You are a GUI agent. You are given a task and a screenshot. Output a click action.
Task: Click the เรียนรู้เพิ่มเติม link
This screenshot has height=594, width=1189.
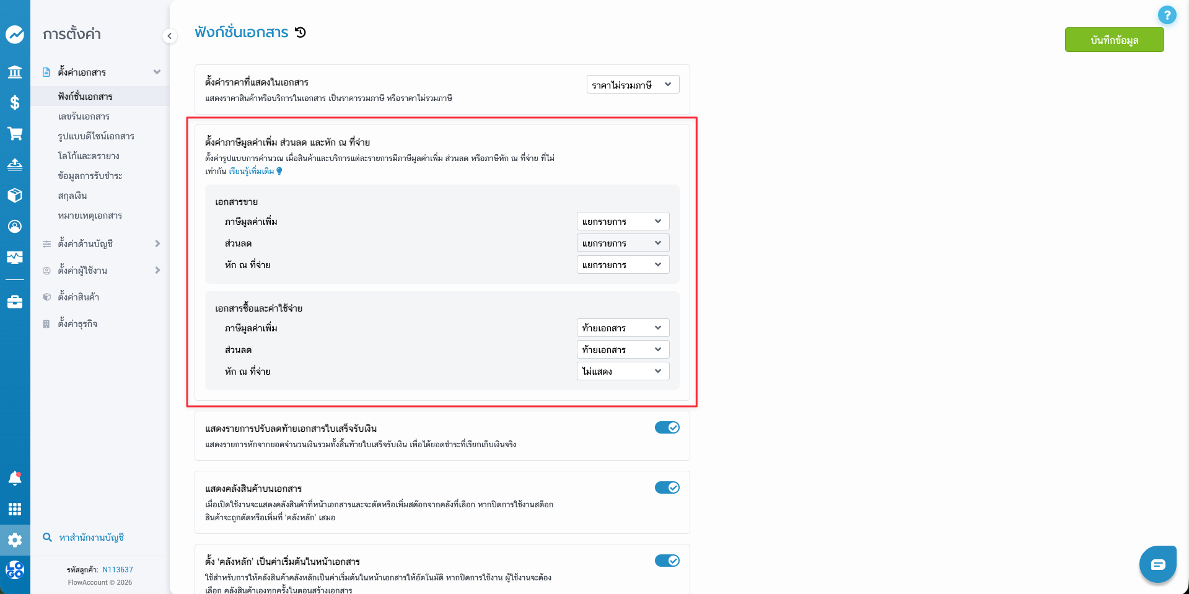[x=252, y=172]
